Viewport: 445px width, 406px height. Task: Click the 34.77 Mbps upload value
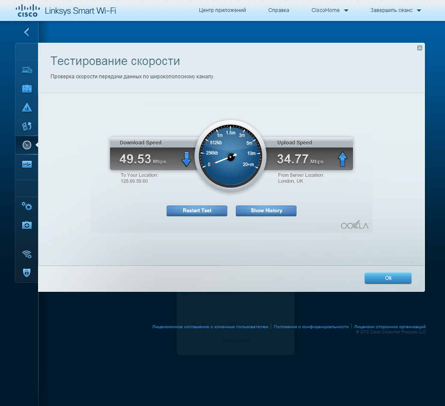[300, 159]
